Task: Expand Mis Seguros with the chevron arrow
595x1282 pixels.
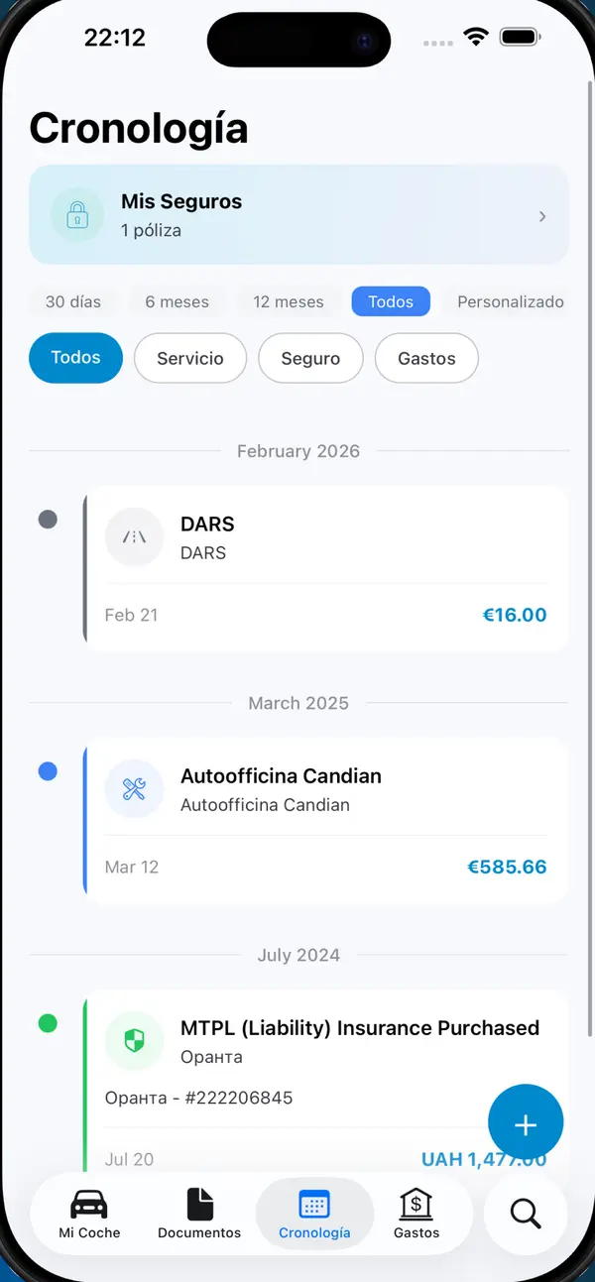Action: coord(542,216)
